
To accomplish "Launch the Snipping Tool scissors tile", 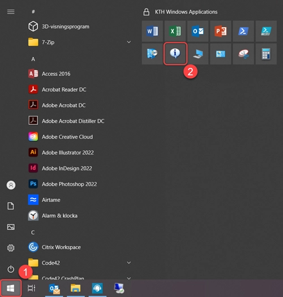I will tap(243, 54).
